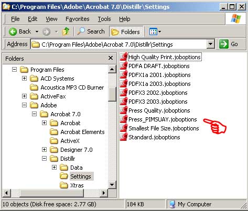
Task: Open the Address bar dropdown arrow
Action: pos(211,44)
